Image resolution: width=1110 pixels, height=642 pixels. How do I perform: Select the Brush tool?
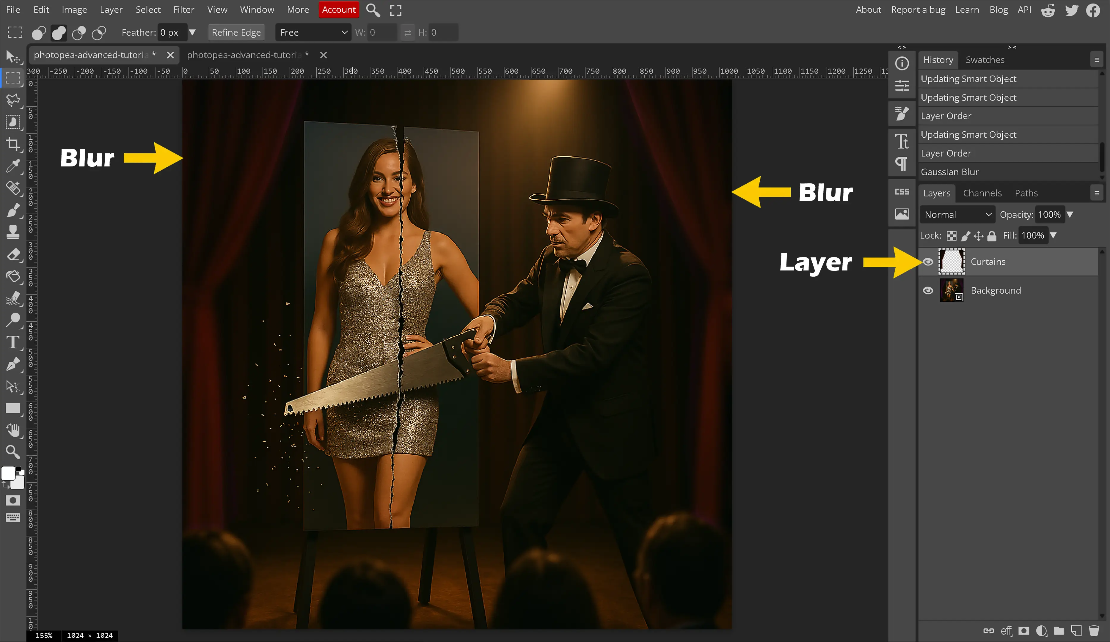click(x=13, y=210)
